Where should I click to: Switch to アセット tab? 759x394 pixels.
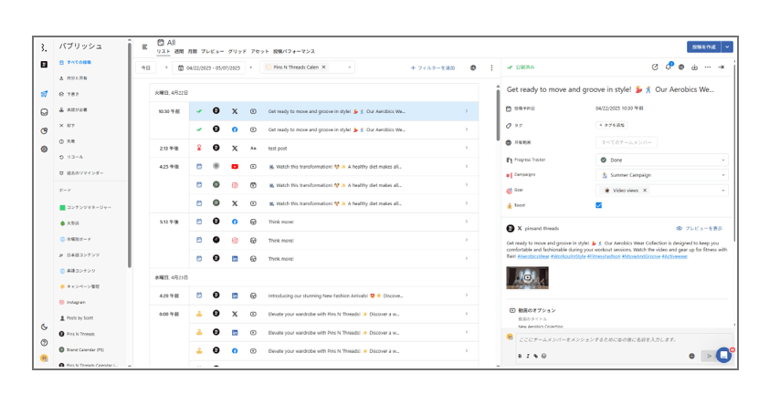click(259, 51)
